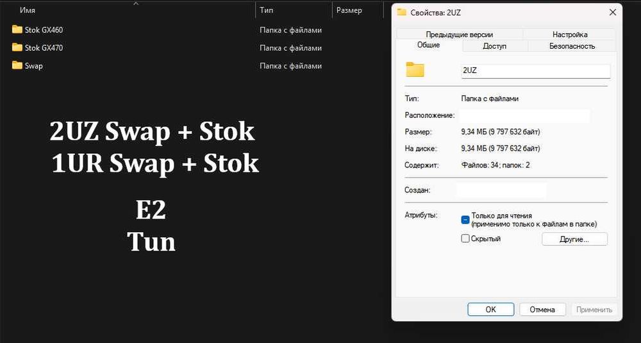The height and width of the screenshot is (343, 641).
Task: Open the Другие... advanced attributes
Action: 574,239
